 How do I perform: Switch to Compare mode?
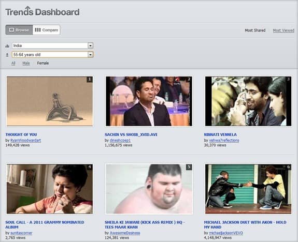[x=46, y=30]
